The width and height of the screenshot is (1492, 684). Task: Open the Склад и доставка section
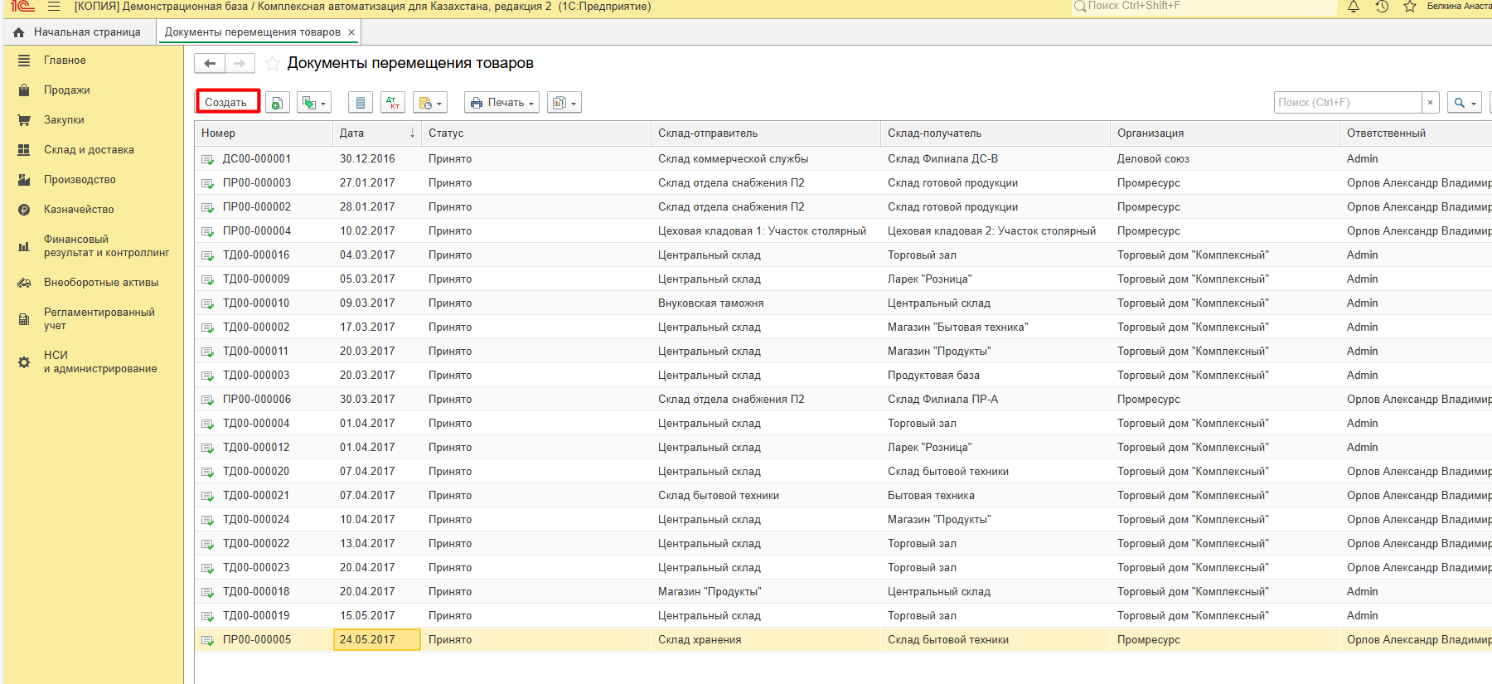tap(89, 150)
